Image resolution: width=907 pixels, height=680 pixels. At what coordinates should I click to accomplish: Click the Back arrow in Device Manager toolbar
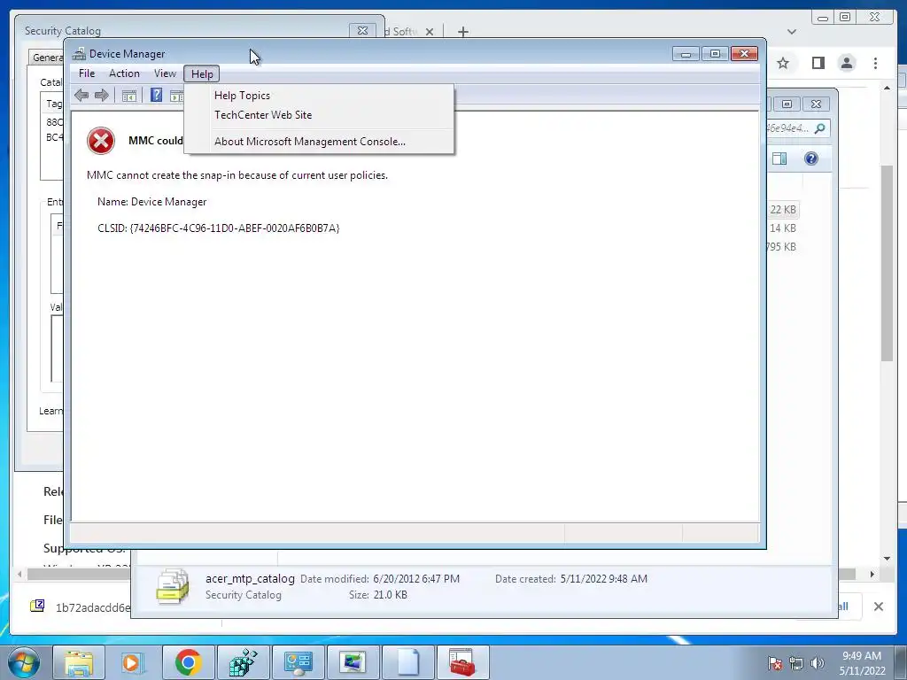click(x=81, y=96)
